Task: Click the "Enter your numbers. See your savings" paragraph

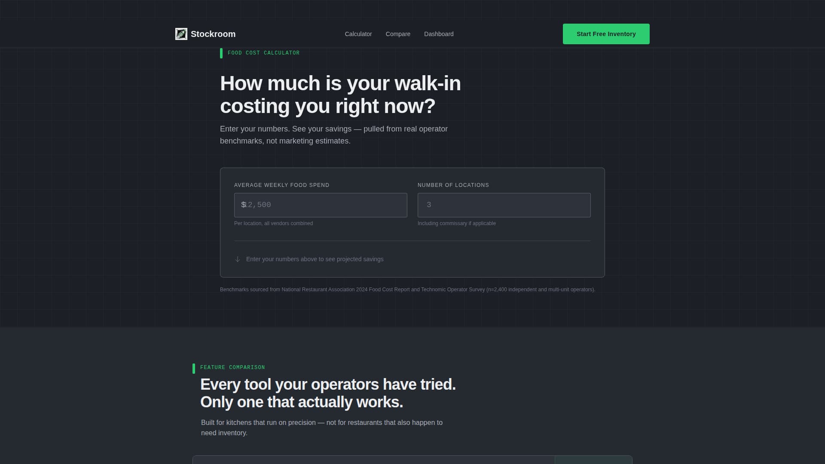Action: click(x=334, y=135)
